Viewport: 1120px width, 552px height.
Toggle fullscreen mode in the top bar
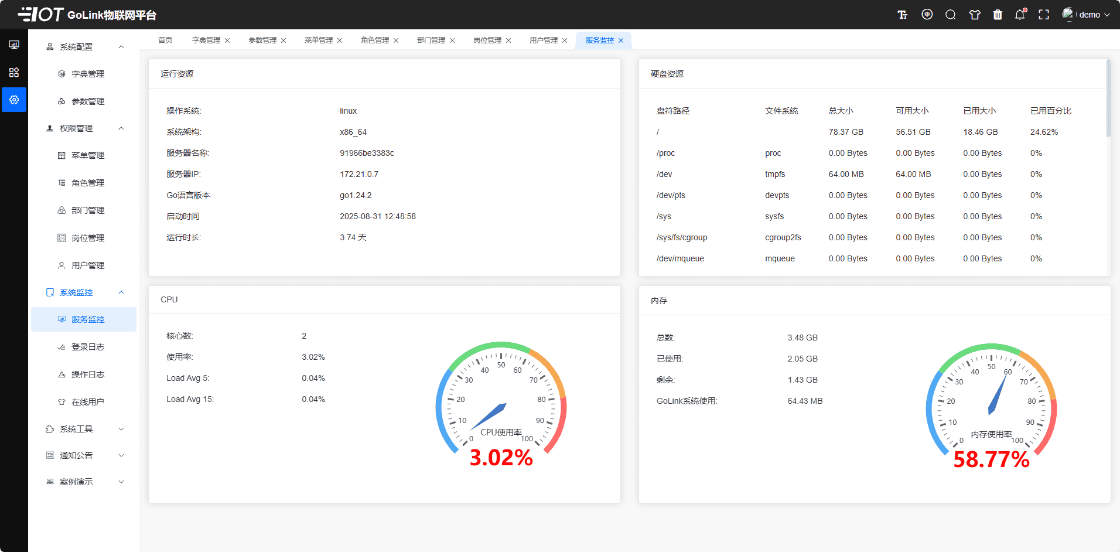[x=1044, y=15]
